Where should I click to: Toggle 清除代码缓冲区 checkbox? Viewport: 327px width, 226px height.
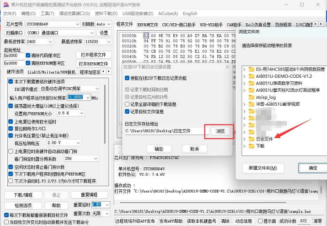(x=28, y=55)
